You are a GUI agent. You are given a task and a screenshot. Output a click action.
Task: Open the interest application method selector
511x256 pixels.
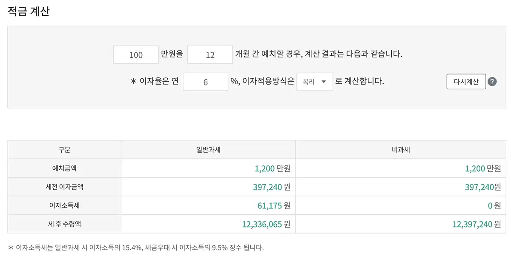point(315,82)
